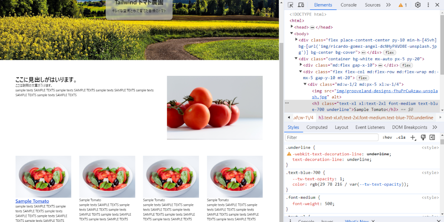Image resolution: width=444 pixels, height=222 pixels.
Task: Click the red tomatoes photo on the page
Action: click(x=215, y=108)
